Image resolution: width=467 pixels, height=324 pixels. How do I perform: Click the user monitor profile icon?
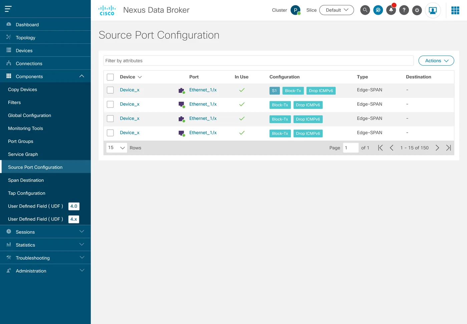point(433,10)
